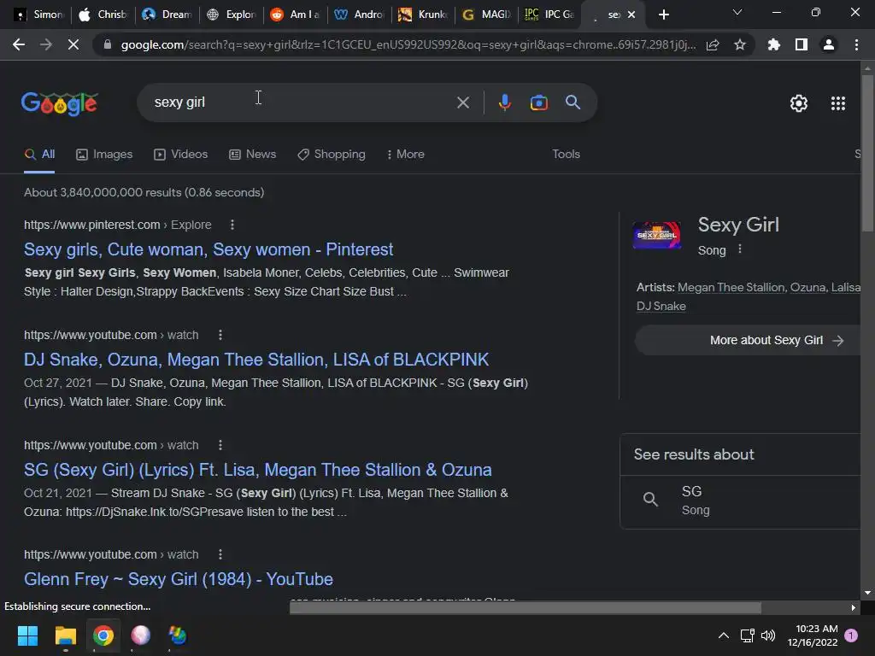Open the volume control in system tray
This screenshot has width=875, height=656.
768,635
